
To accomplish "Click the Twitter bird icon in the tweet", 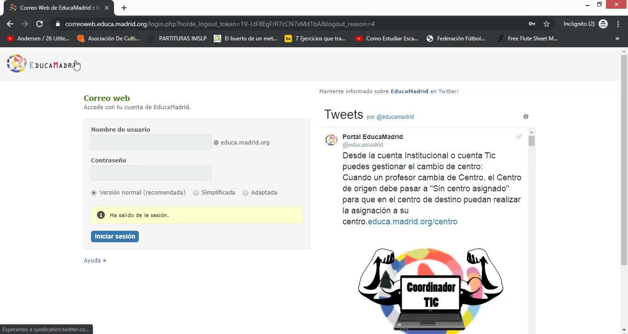I will 519,137.
